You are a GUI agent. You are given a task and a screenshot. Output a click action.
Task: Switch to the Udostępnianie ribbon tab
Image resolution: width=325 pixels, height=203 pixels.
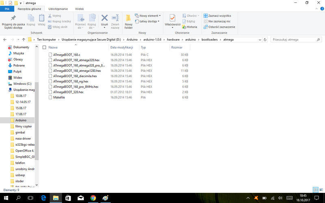pyautogui.click(x=58, y=8)
